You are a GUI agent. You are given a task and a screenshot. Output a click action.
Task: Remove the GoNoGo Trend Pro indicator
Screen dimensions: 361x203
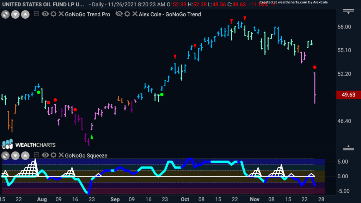[61, 14]
